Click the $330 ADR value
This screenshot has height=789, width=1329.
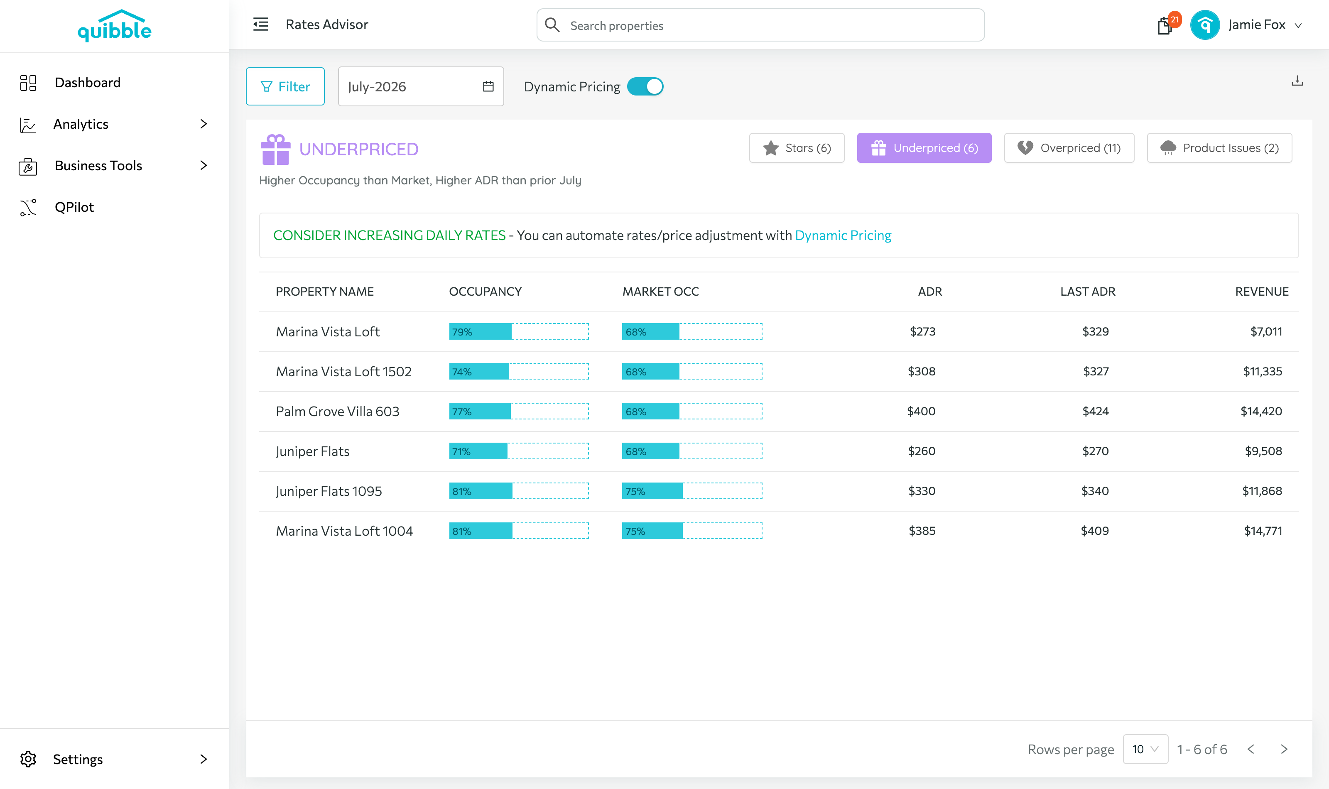click(x=922, y=491)
